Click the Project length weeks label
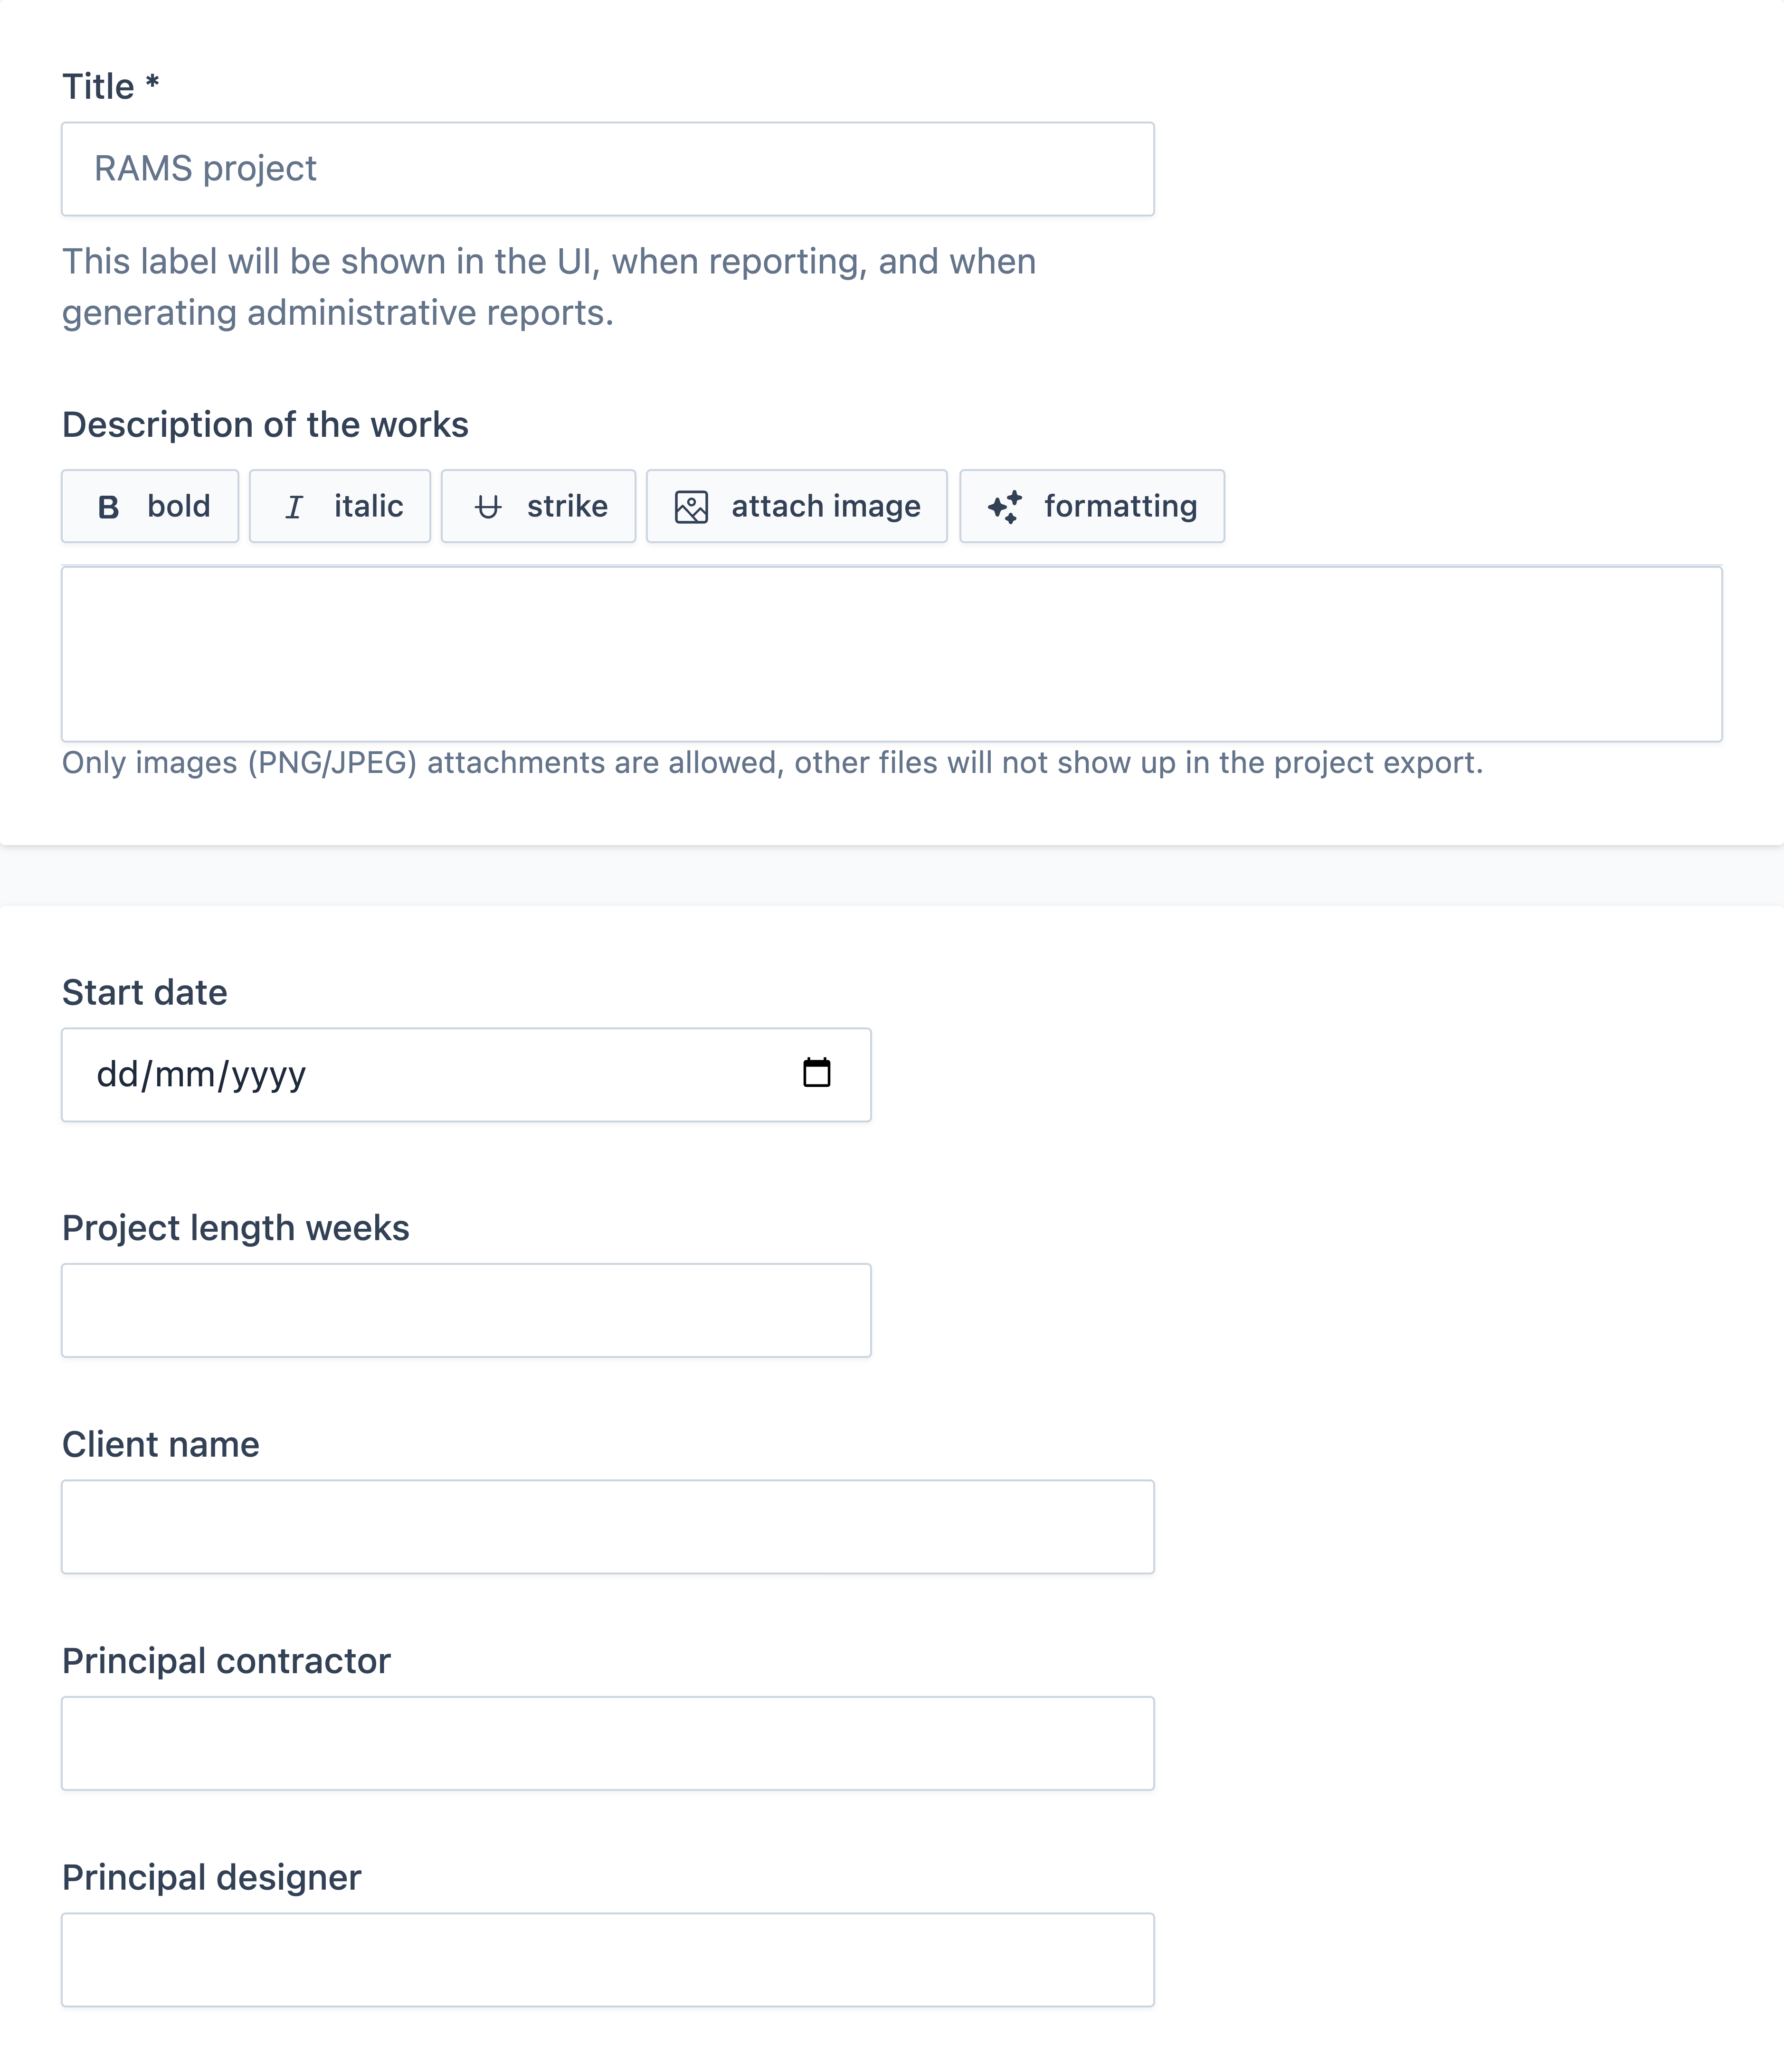This screenshot has width=1784, height=2072. [x=236, y=1229]
